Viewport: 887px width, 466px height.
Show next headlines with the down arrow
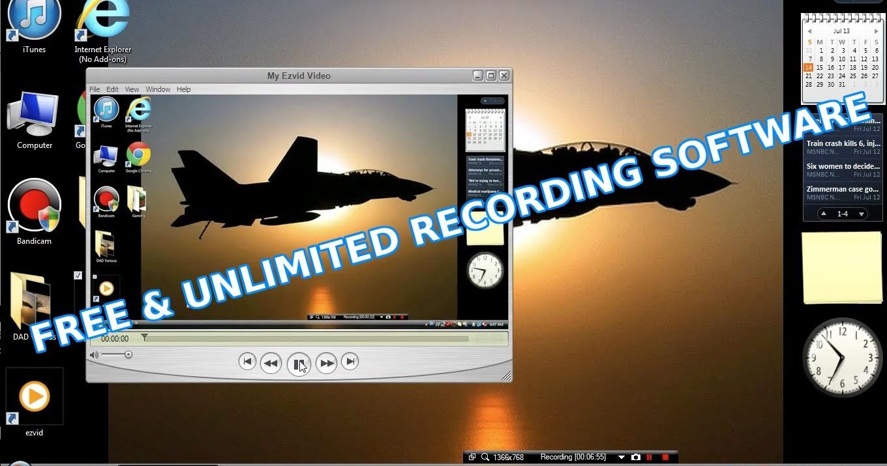pyautogui.click(x=861, y=214)
